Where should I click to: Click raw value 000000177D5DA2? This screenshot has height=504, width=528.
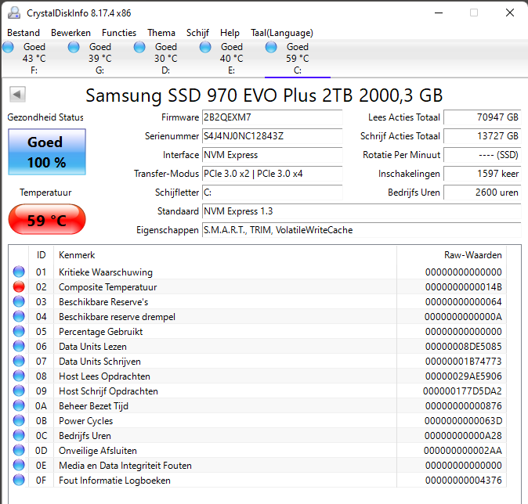(462, 391)
